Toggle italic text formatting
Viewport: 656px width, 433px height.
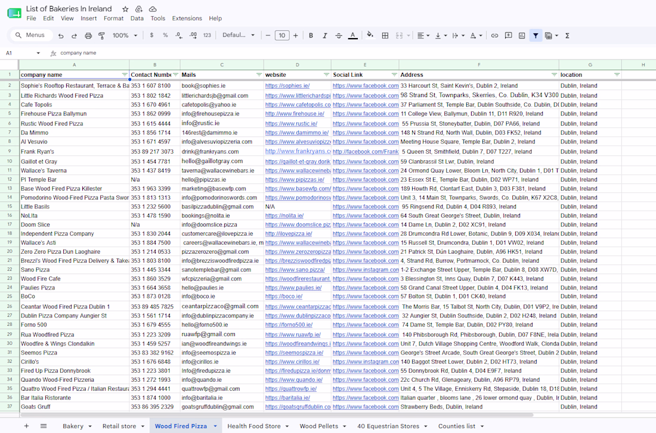pos(324,36)
